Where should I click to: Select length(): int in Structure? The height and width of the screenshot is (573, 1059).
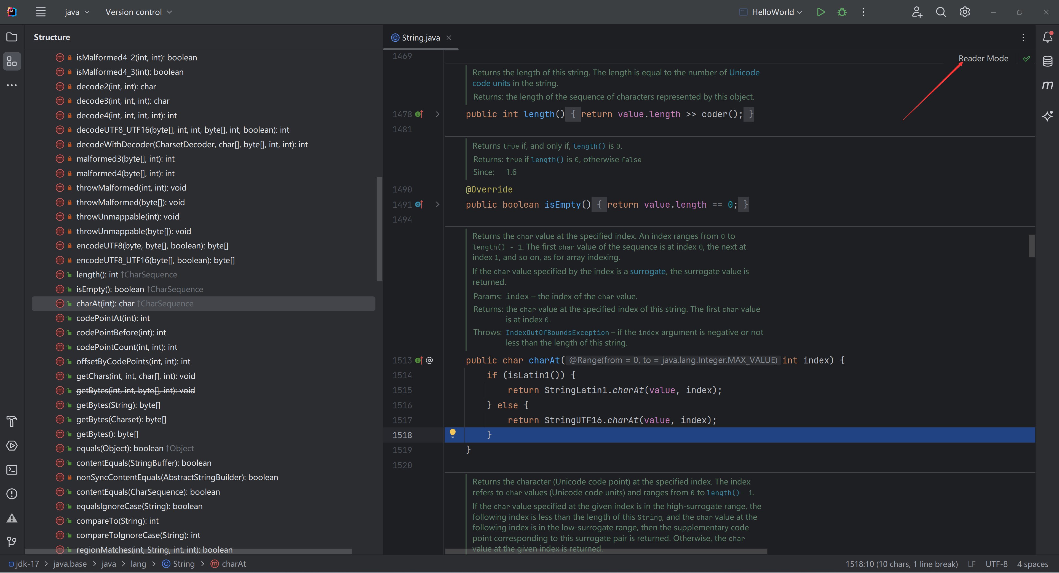point(204,275)
